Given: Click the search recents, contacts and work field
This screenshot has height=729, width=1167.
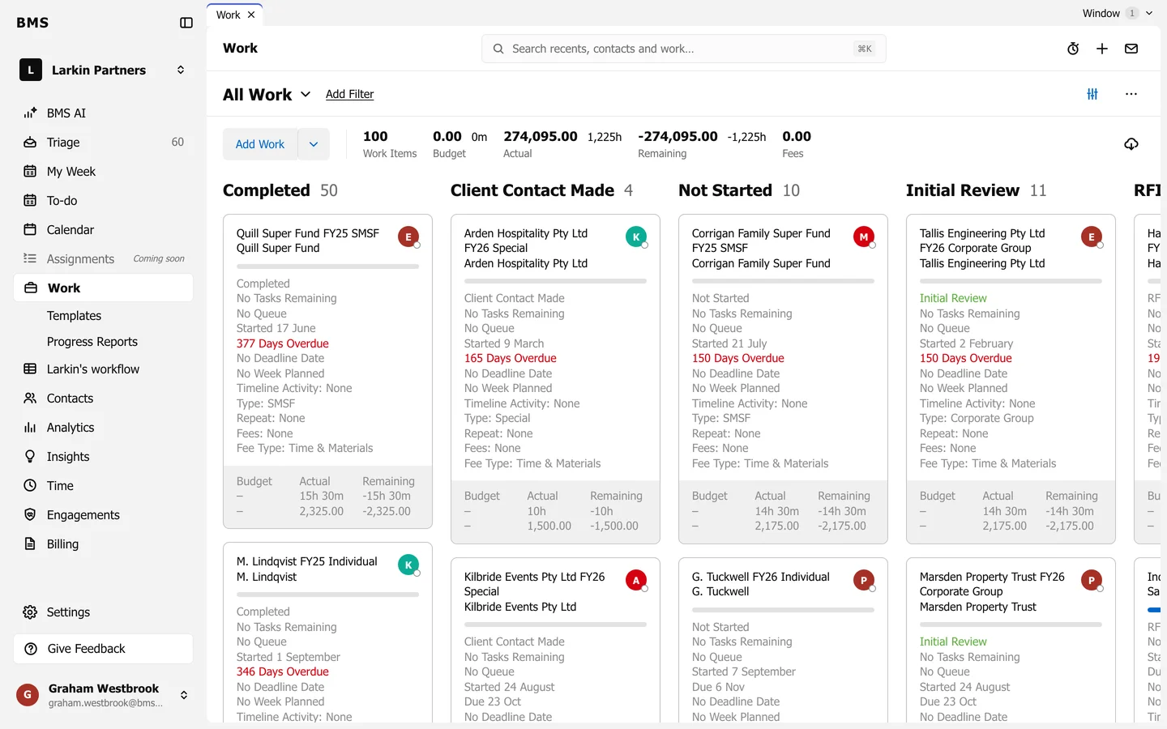Looking at the screenshot, I should point(684,49).
